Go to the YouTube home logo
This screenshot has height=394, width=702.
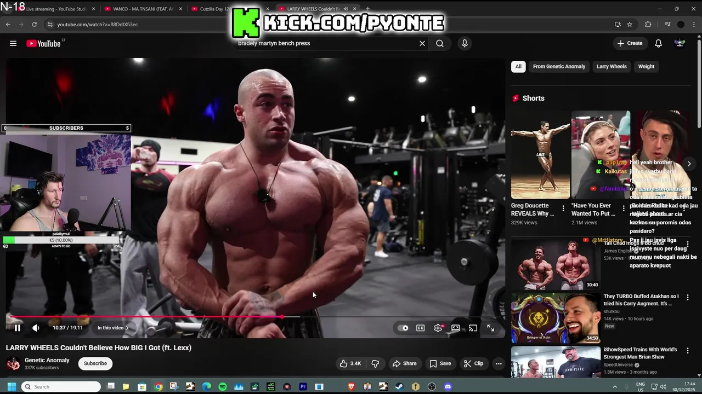[x=44, y=43]
